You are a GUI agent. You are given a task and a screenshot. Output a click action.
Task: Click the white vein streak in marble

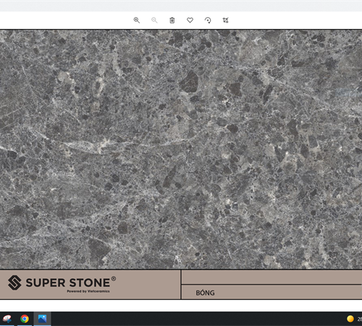click(x=96, y=145)
